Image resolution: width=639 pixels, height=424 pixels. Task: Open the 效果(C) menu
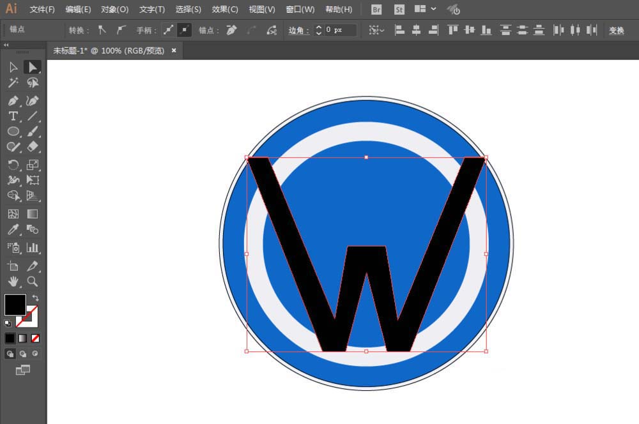pos(225,10)
